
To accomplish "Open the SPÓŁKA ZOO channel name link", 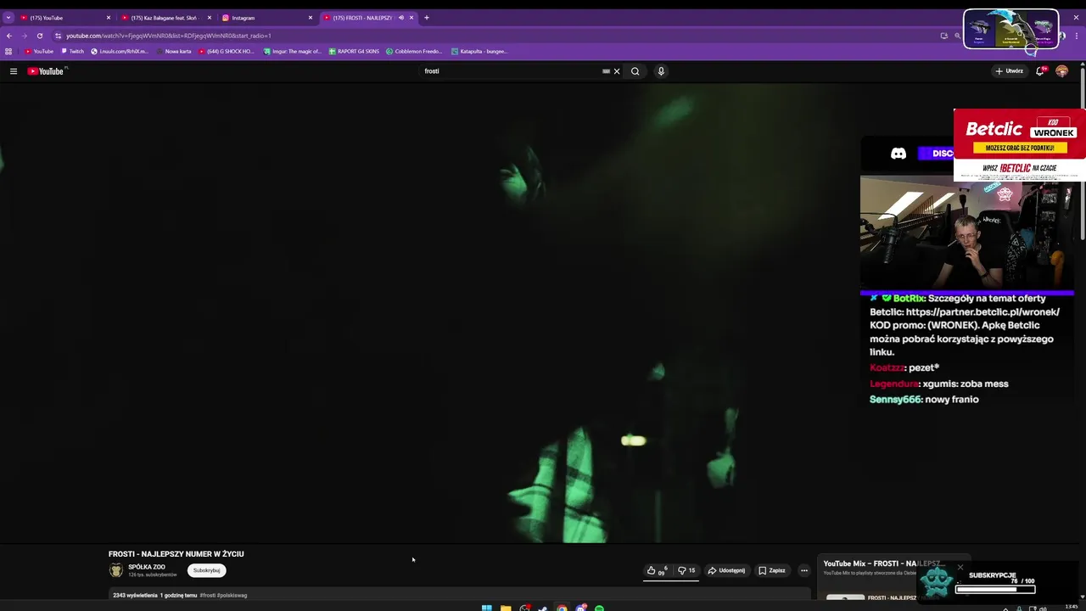I will tap(147, 567).
